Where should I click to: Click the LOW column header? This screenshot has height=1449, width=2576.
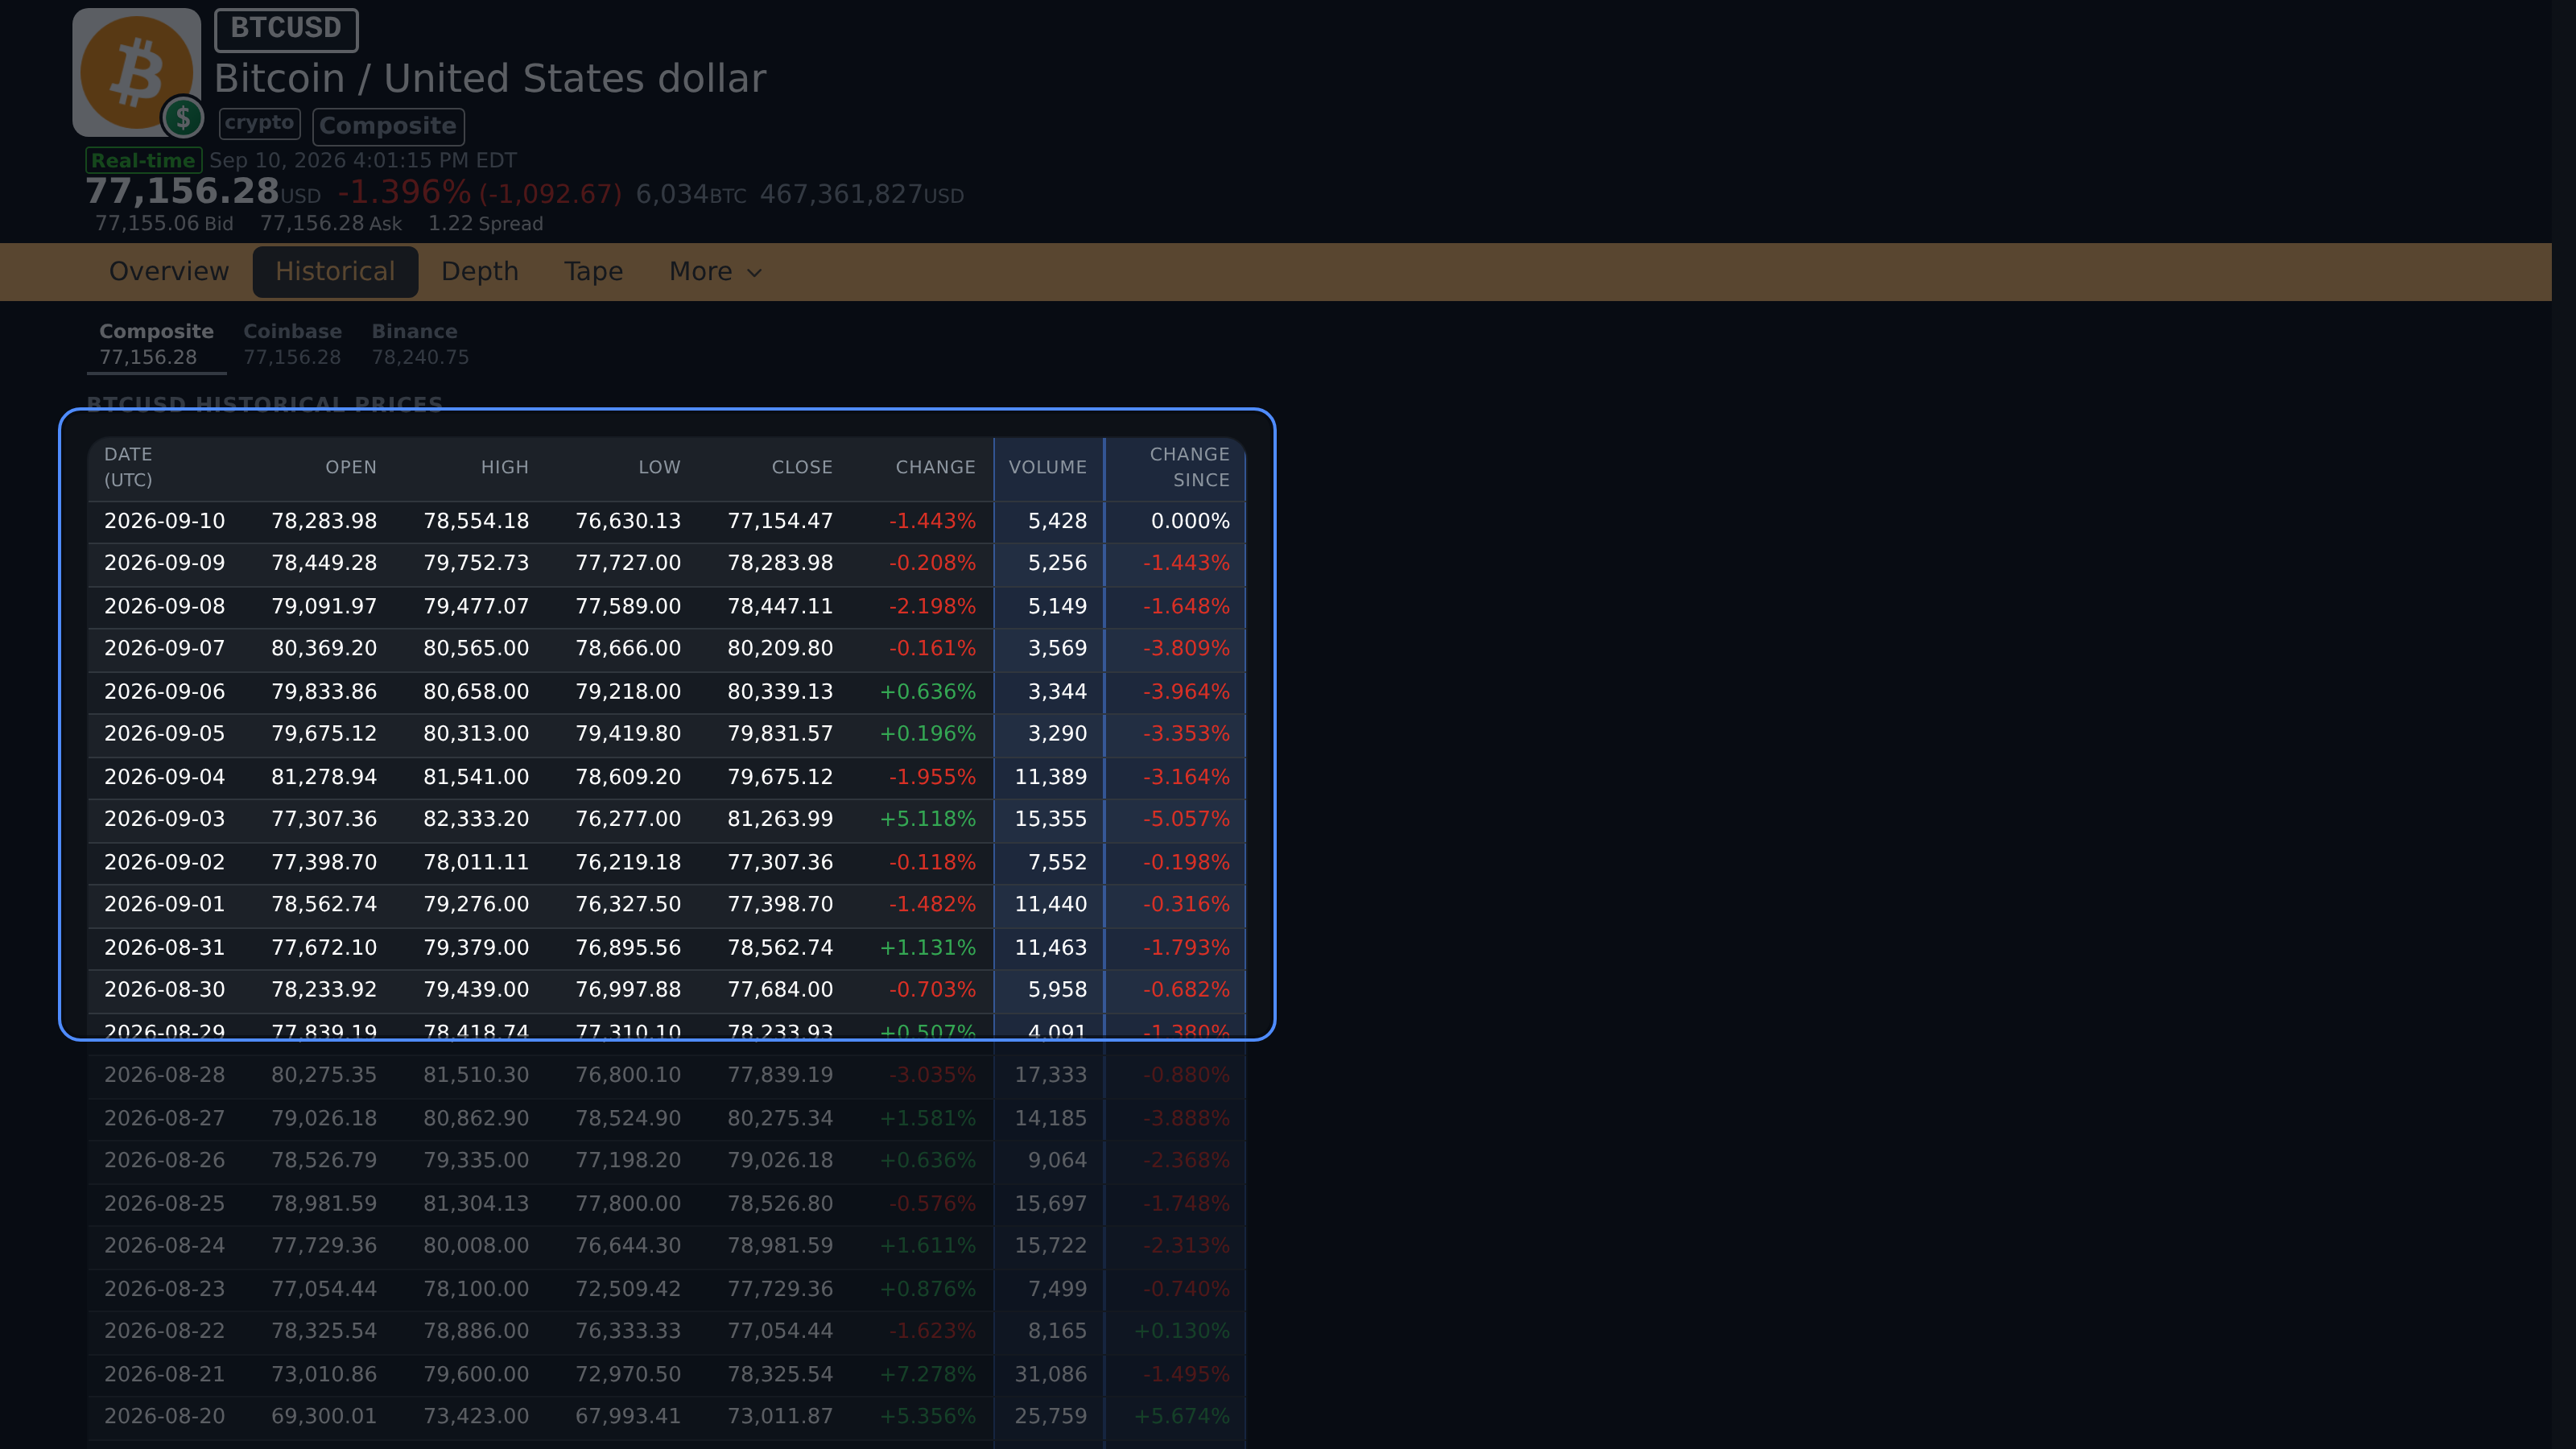[660, 467]
